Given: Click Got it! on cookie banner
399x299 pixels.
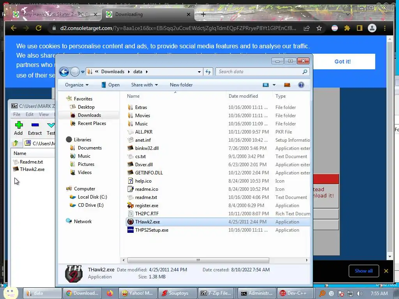Looking at the screenshot, I should tap(343, 62).
